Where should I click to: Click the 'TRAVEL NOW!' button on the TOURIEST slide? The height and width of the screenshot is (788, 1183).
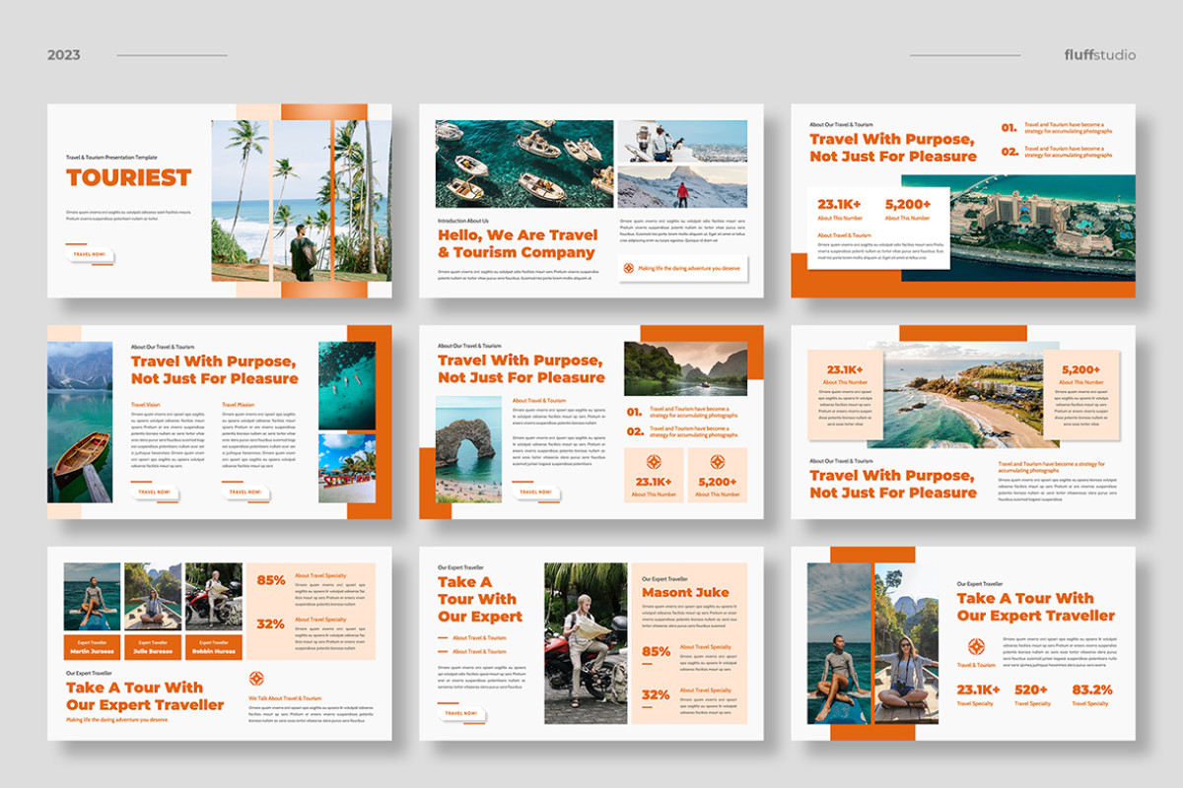pos(90,254)
